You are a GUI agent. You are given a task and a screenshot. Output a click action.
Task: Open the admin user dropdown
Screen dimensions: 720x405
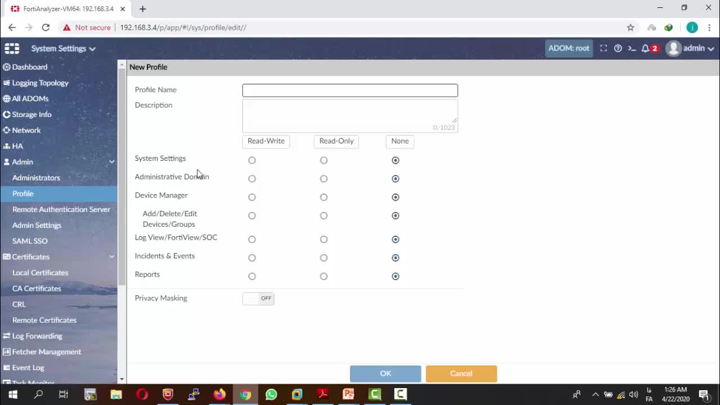coord(691,48)
